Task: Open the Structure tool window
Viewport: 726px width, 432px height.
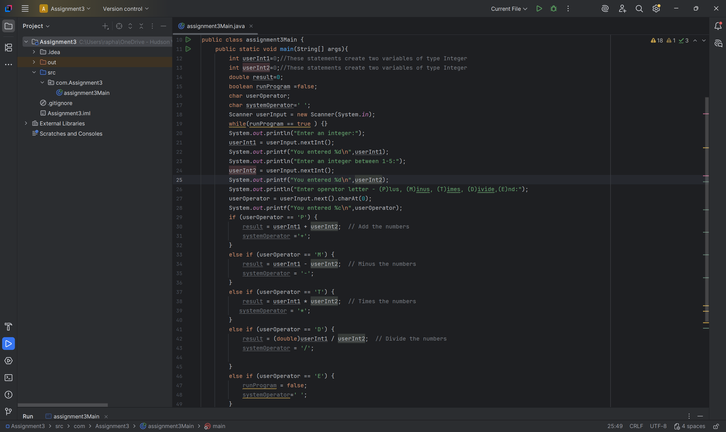Action: point(9,48)
